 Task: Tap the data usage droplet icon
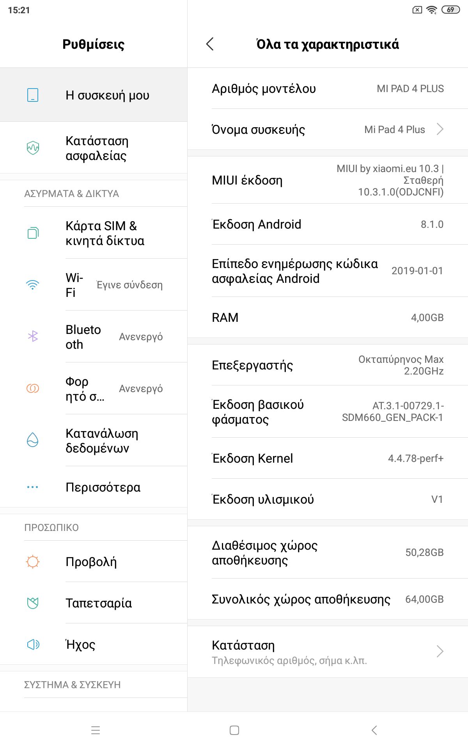point(33,440)
